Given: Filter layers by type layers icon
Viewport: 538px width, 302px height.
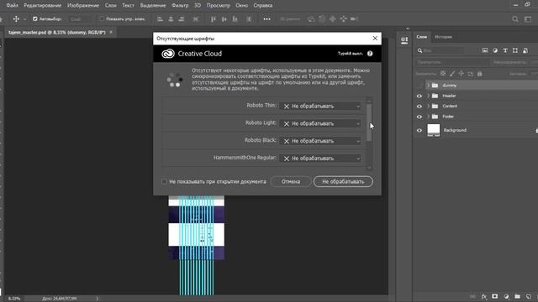Looking at the screenshot, I should click(505, 50).
